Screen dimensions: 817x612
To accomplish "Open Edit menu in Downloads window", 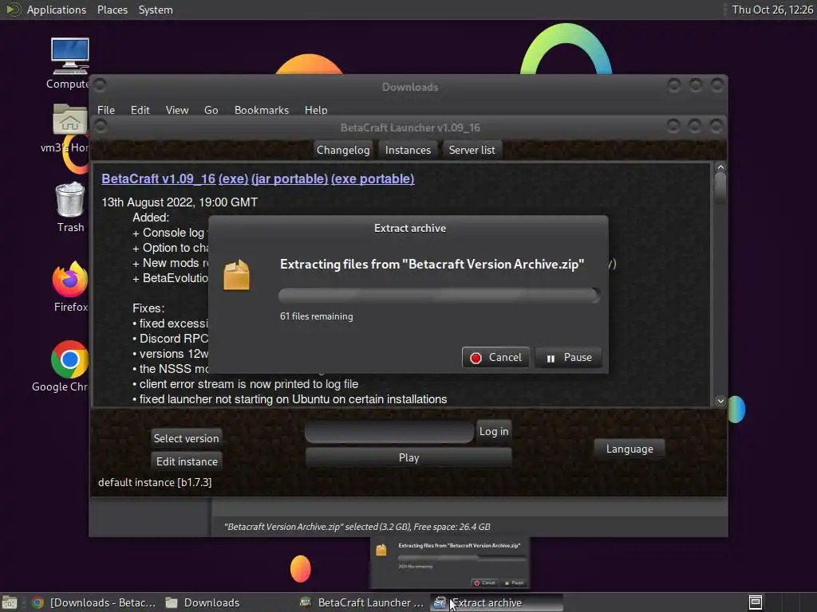I will (x=140, y=110).
